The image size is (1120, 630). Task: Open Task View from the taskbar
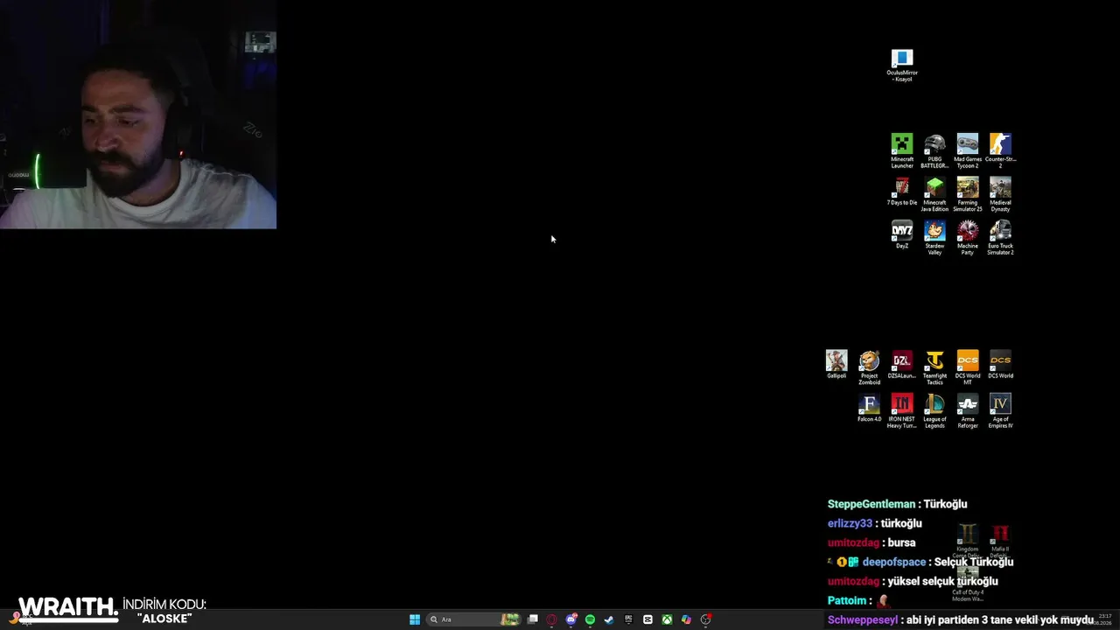(532, 619)
